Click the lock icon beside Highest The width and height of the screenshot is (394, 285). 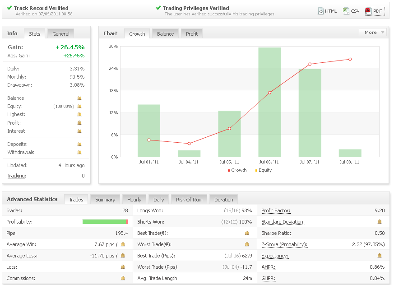click(x=79, y=114)
